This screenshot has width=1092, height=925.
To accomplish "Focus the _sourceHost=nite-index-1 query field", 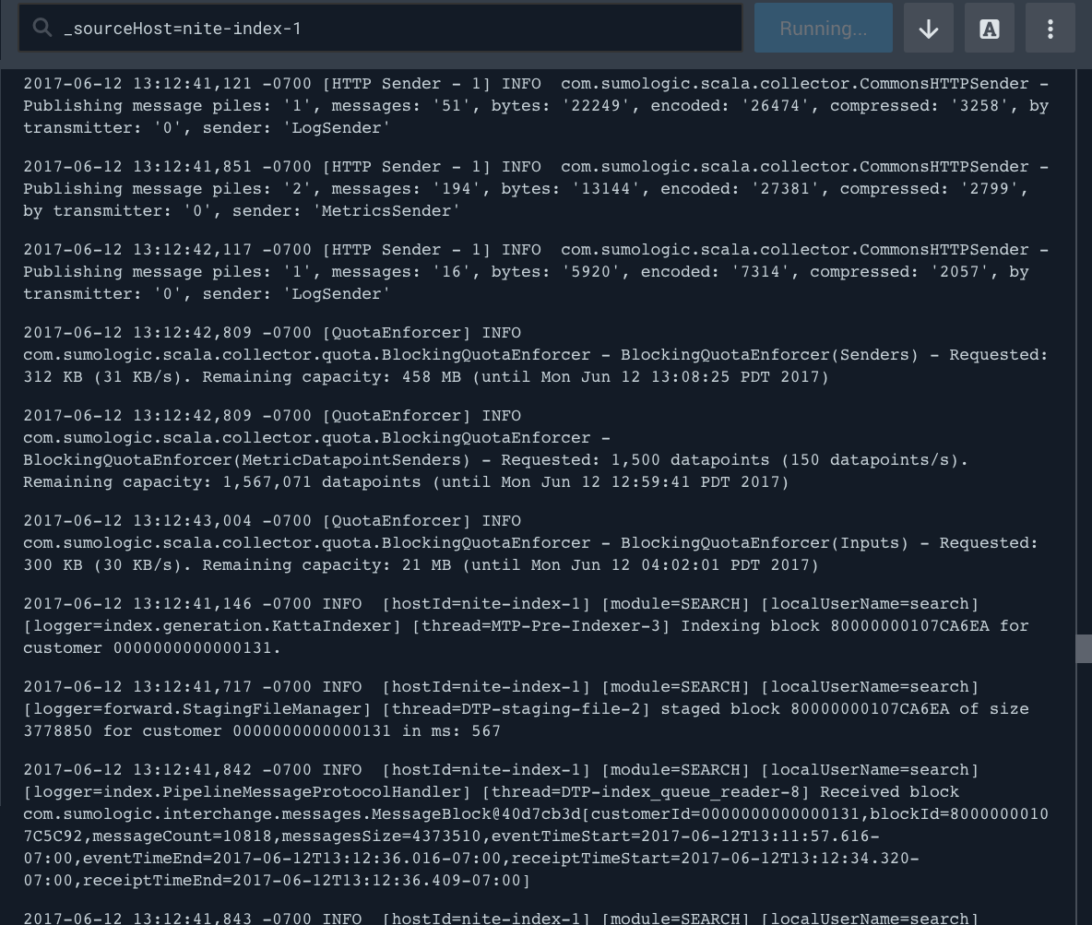I will pos(397,29).
